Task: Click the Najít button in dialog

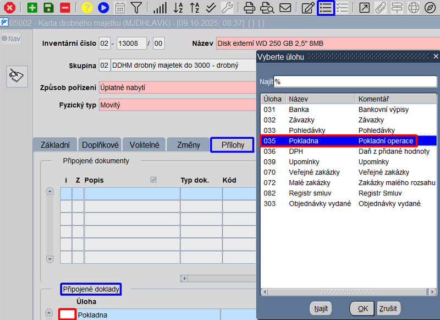Action: point(321,309)
